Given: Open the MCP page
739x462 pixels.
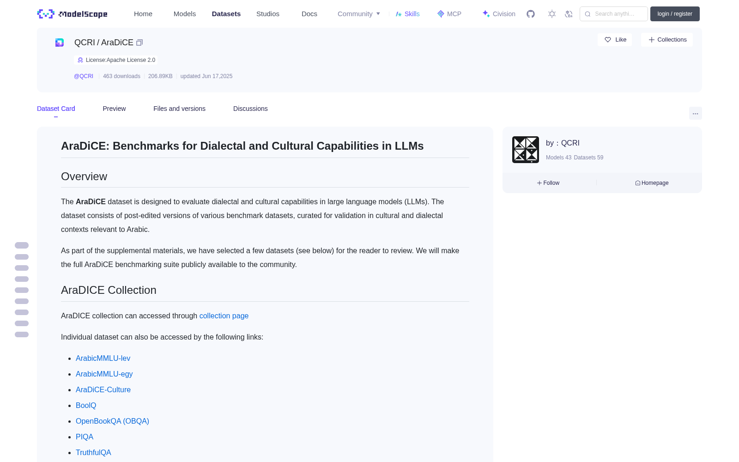Looking at the screenshot, I should click(449, 14).
